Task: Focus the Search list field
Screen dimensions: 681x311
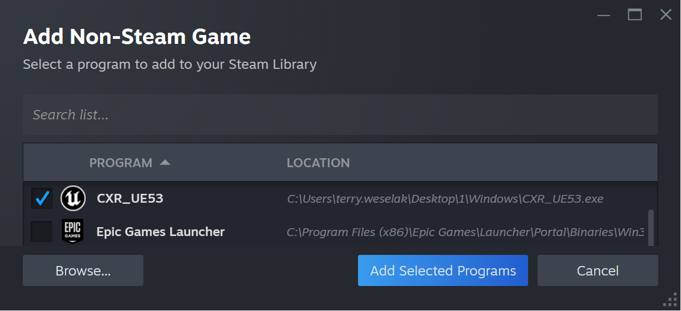Action: click(x=340, y=114)
